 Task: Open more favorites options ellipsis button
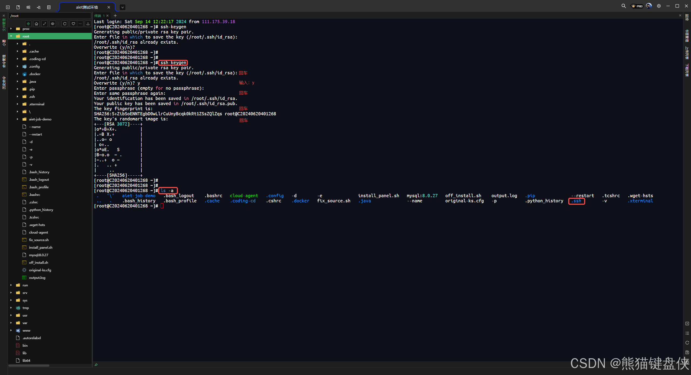[80, 24]
